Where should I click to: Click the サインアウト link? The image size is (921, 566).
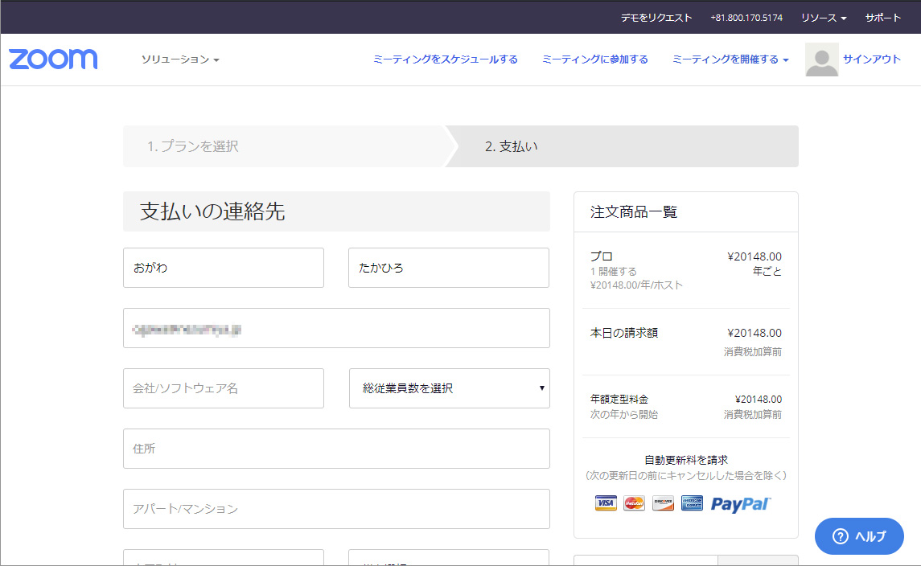872,59
